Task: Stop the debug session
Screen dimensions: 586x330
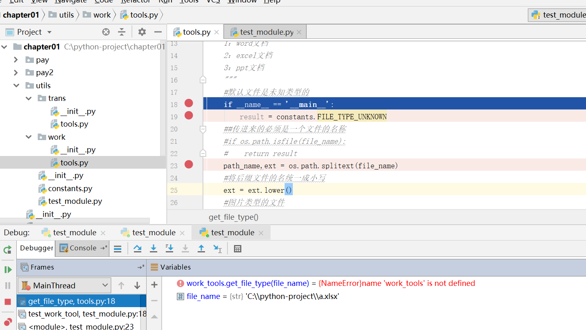Action: (7, 302)
